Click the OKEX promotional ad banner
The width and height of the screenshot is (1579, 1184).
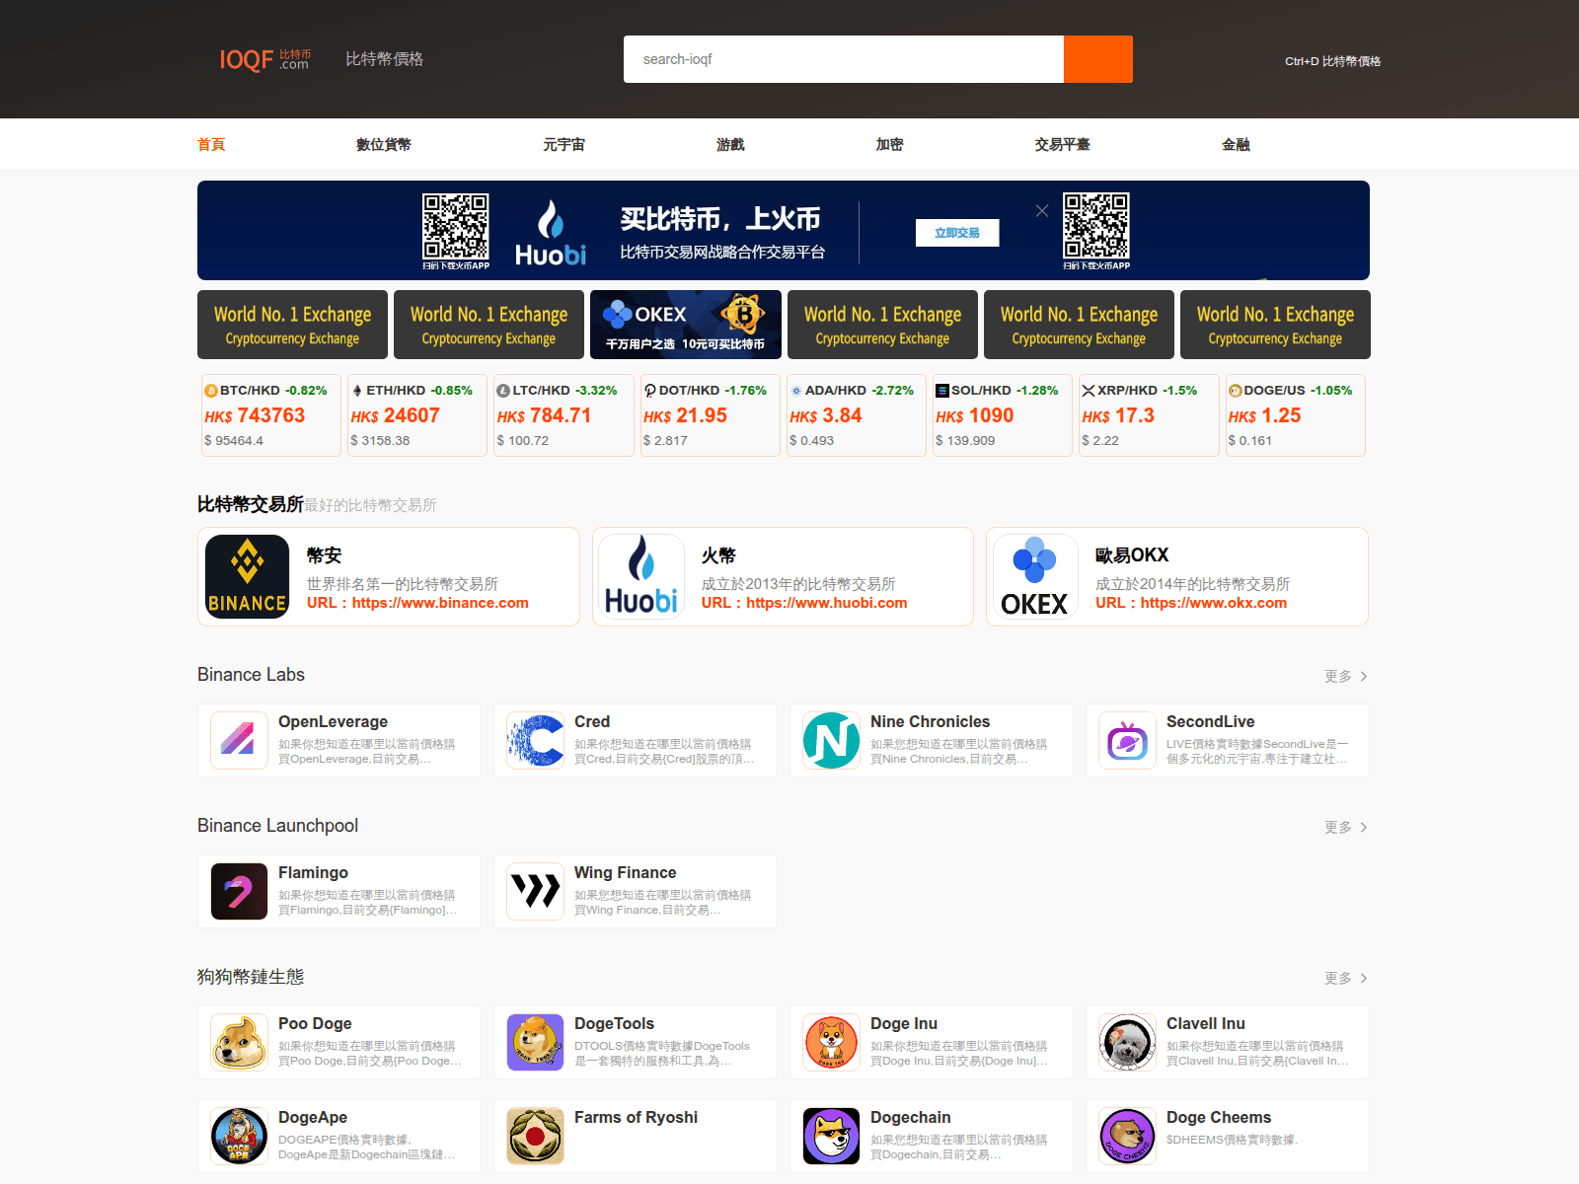tap(686, 325)
